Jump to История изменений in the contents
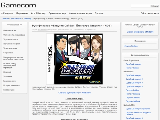This screenshot has width=160, height=120. point(12,85)
